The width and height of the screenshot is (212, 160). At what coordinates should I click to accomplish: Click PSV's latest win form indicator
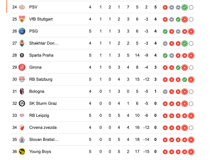(184, 7)
